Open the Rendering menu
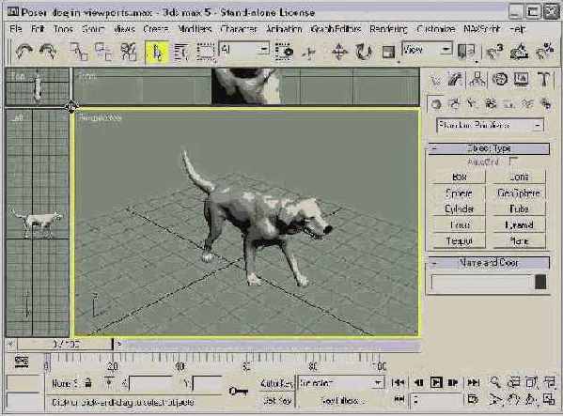The height and width of the screenshot is (416, 563). pos(388,29)
